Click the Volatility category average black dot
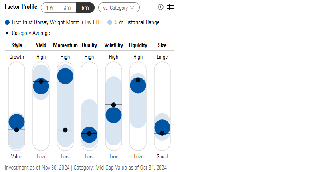Image resolution: width=319 pixels, height=172 pixels. click(x=113, y=105)
